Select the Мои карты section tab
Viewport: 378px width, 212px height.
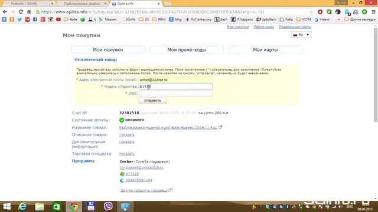pyautogui.click(x=265, y=49)
